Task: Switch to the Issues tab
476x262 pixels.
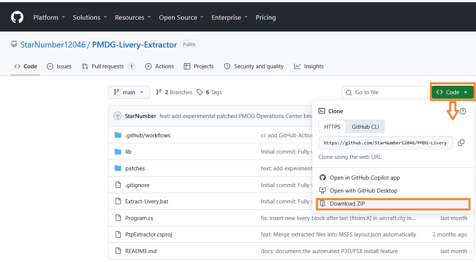Action: click(x=59, y=66)
